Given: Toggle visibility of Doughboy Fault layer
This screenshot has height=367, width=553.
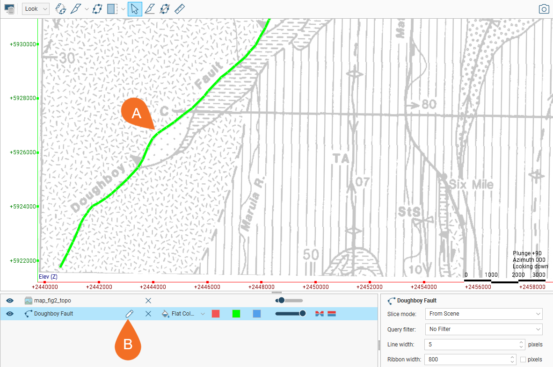Looking at the screenshot, I should click(10, 314).
